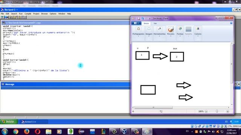The image size is (241, 135).
Task: Open the Options menu in Borland C++
Action: [x=53, y=14]
